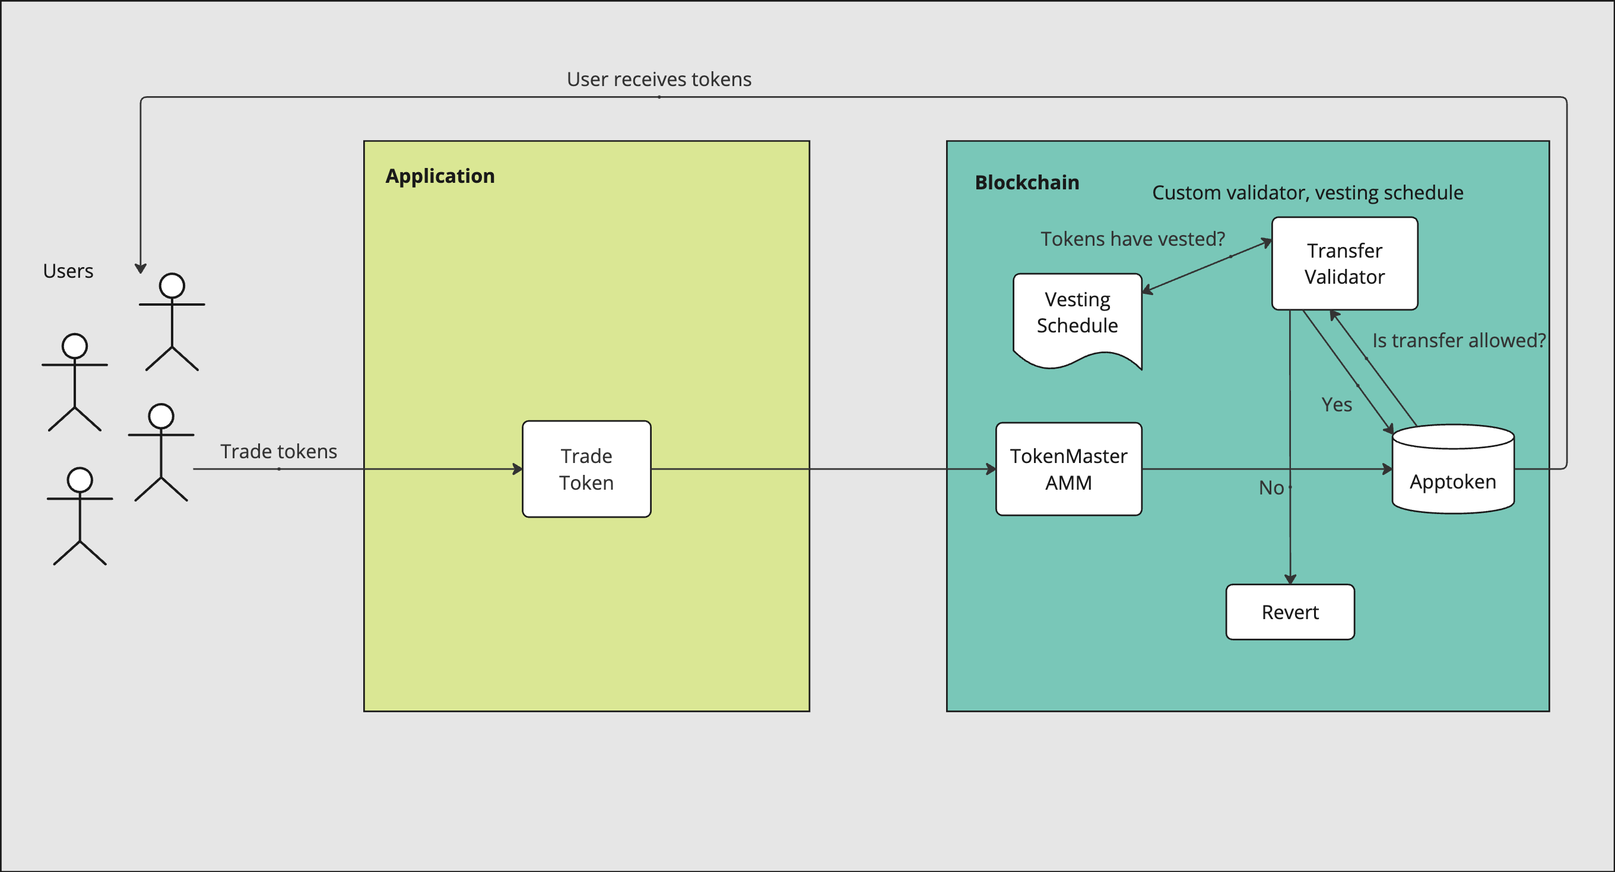Select the 'Yes' arrow label

point(1336,405)
